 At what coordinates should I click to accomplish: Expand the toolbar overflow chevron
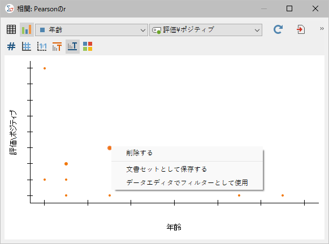point(322,28)
